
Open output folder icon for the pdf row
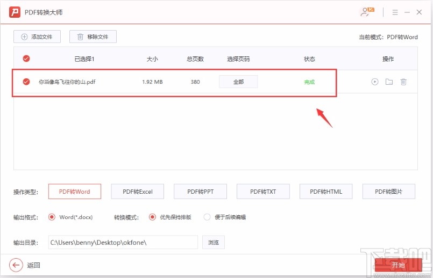click(389, 82)
